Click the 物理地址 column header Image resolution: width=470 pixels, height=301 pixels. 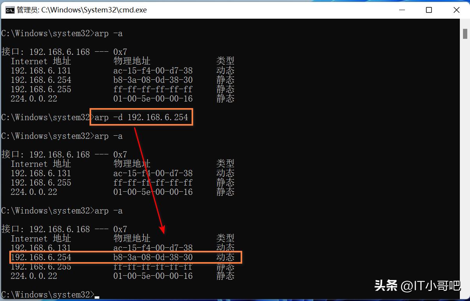click(x=132, y=61)
